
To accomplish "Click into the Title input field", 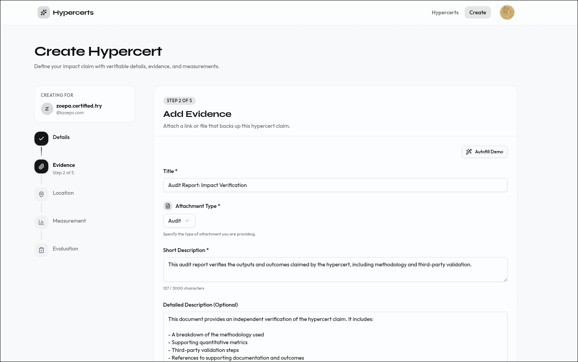I will (x=335, y=185).
